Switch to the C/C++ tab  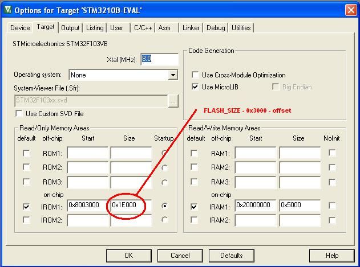click(143, 28)
